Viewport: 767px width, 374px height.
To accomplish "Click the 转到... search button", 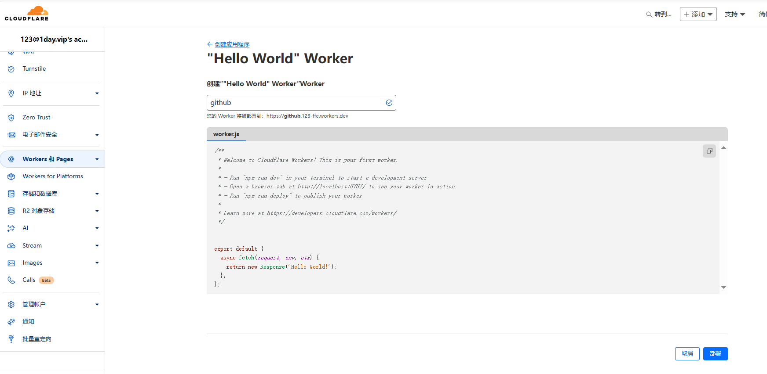I will pos(658,14).
